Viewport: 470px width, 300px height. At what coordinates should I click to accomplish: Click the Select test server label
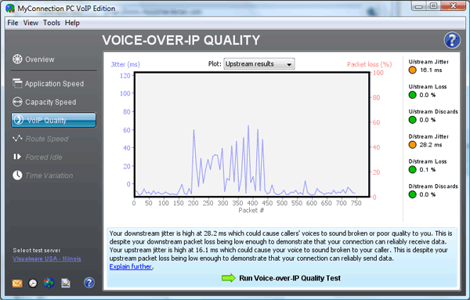tap(37, 250)
